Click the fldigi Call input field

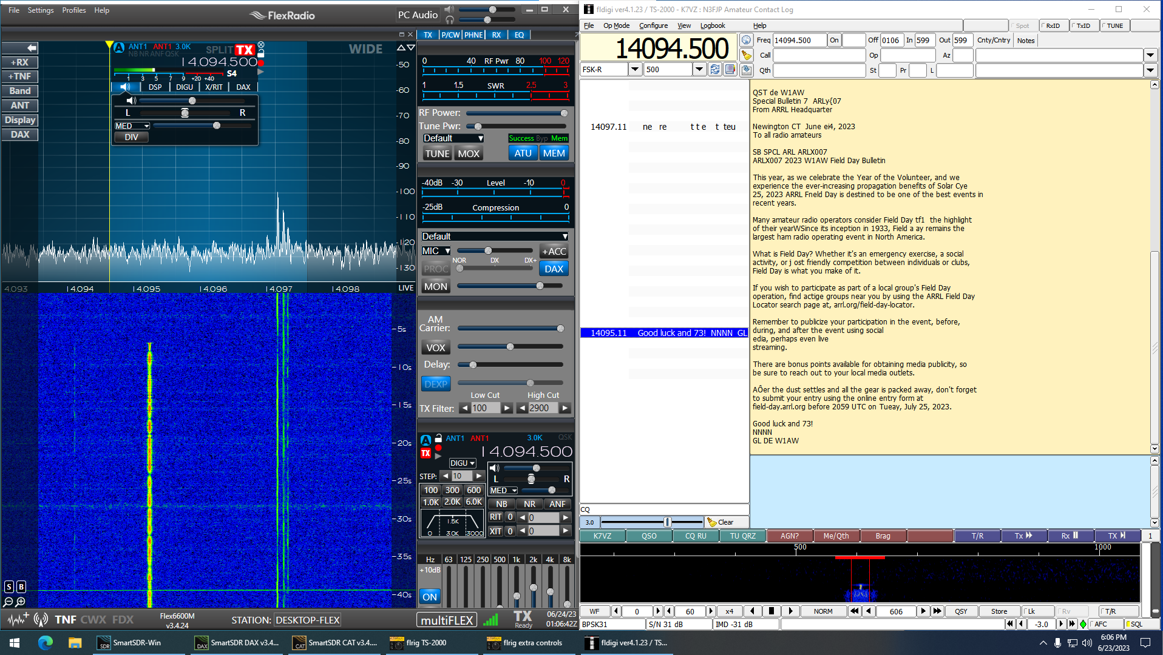[x=819, y=55]
